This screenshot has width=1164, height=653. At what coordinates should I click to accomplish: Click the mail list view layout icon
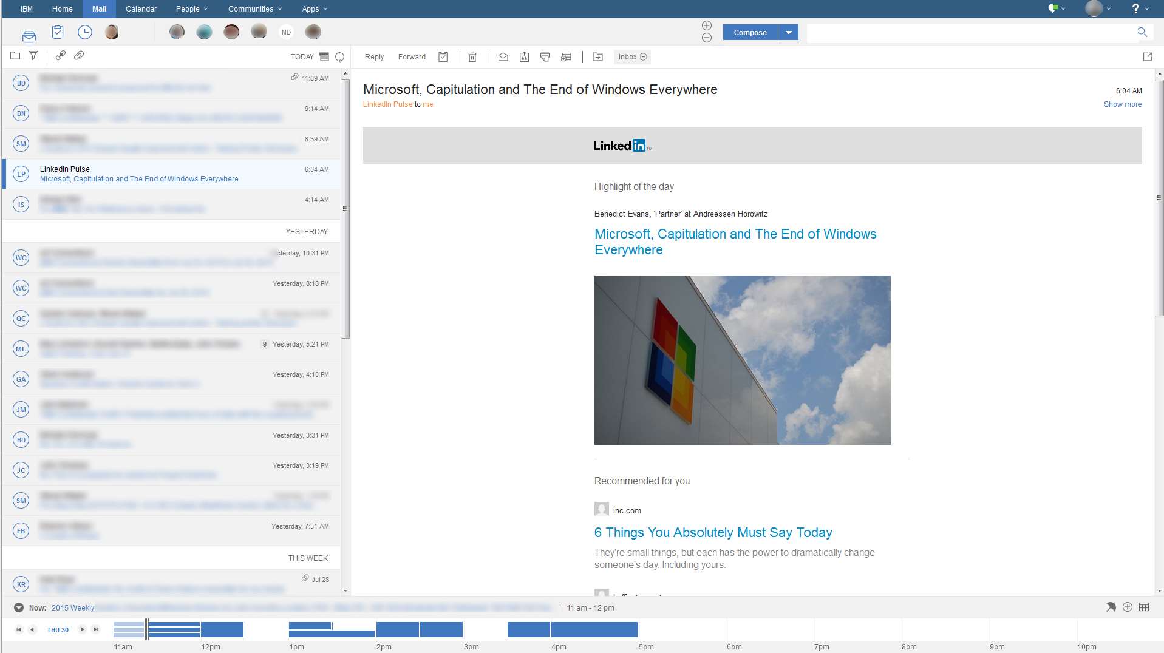pyautogui.click(x=324, y=57)
